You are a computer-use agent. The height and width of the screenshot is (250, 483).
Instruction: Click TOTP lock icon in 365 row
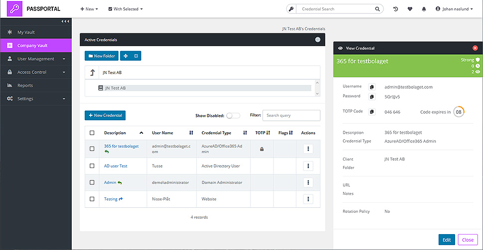click(x=262, y=149)
